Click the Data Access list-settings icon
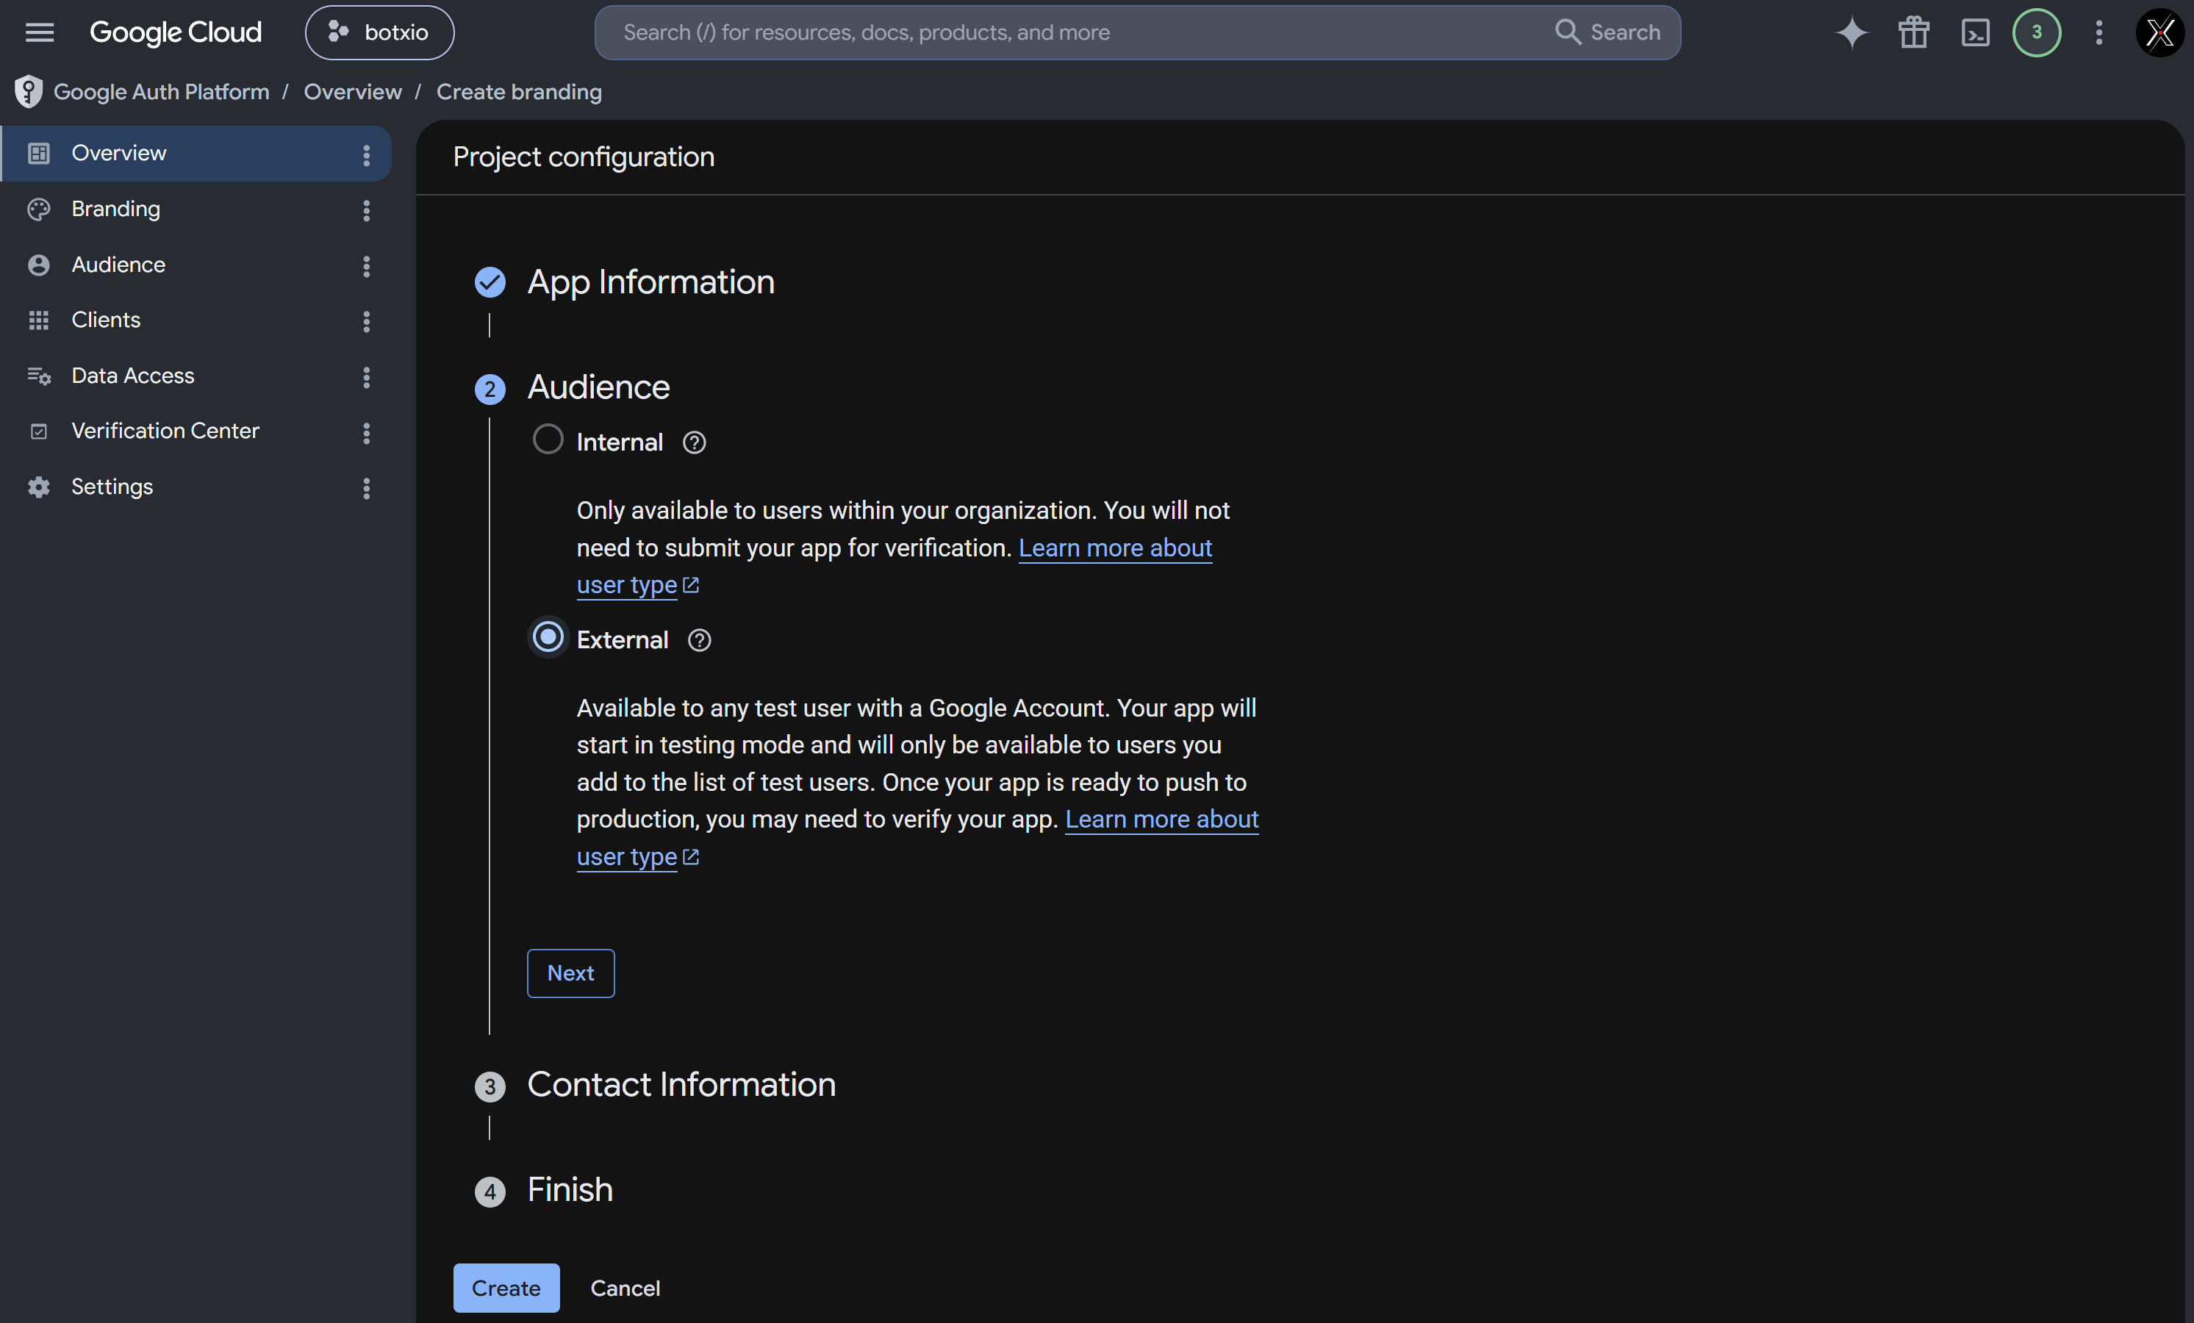Image resolution: width=2194 pixels, height=1323 pixels. (x=38, y=376)
